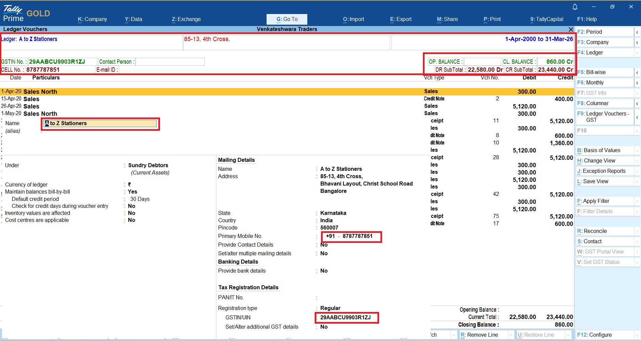
Task: Click the chevron beside F9: Ledger Vouchers - GST
Action: point(637,117)
